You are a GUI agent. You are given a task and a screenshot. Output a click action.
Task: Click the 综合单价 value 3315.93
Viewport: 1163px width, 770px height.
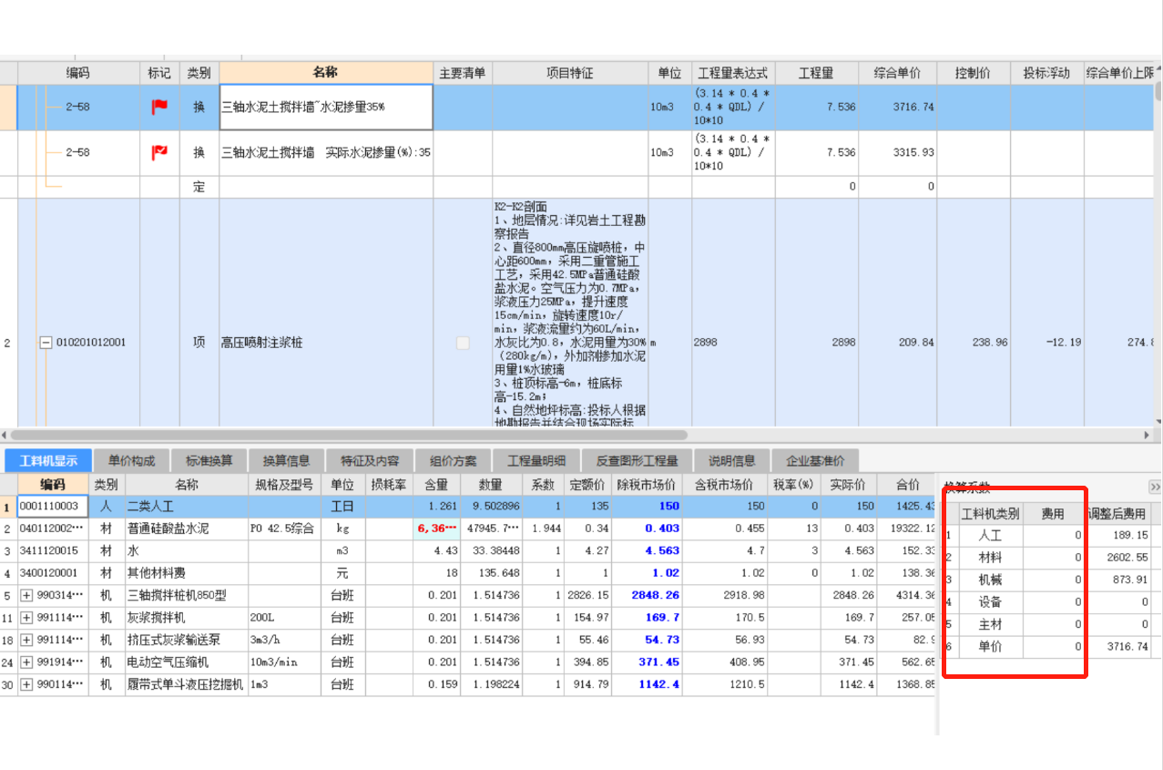coord(897,152)
